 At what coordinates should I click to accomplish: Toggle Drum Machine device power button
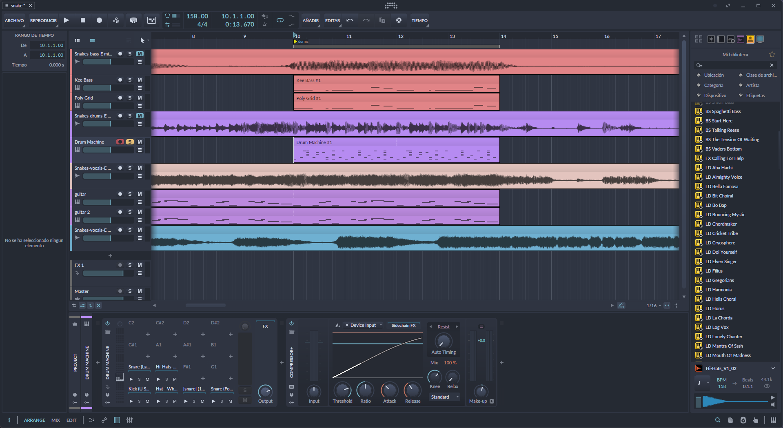pos(108,323)
